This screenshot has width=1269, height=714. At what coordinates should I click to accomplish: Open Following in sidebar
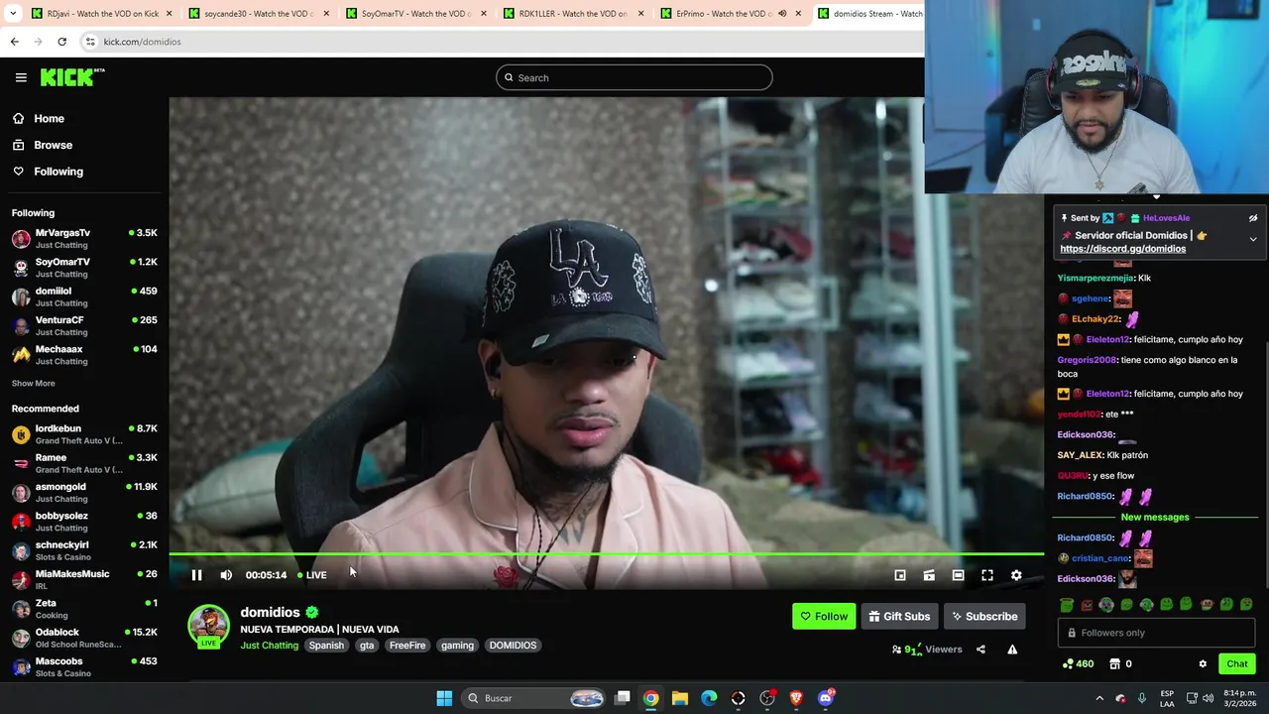point(58,172)
